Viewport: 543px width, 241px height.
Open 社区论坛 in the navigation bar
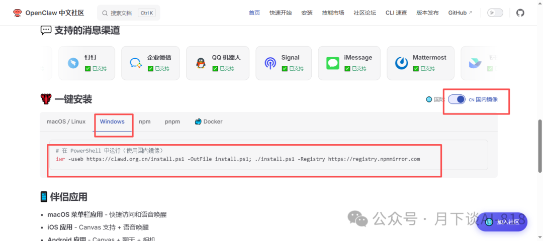[x=365, y=13]
